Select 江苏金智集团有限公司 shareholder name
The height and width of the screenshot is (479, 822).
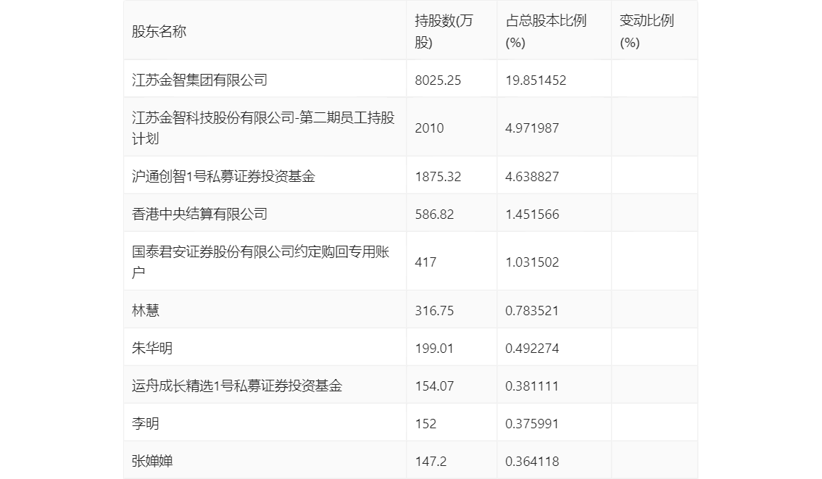pos(199,80)
